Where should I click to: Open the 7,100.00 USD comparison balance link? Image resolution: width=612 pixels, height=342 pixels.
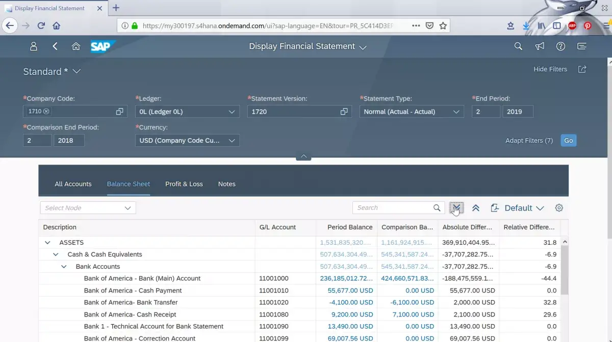(414, 314)
